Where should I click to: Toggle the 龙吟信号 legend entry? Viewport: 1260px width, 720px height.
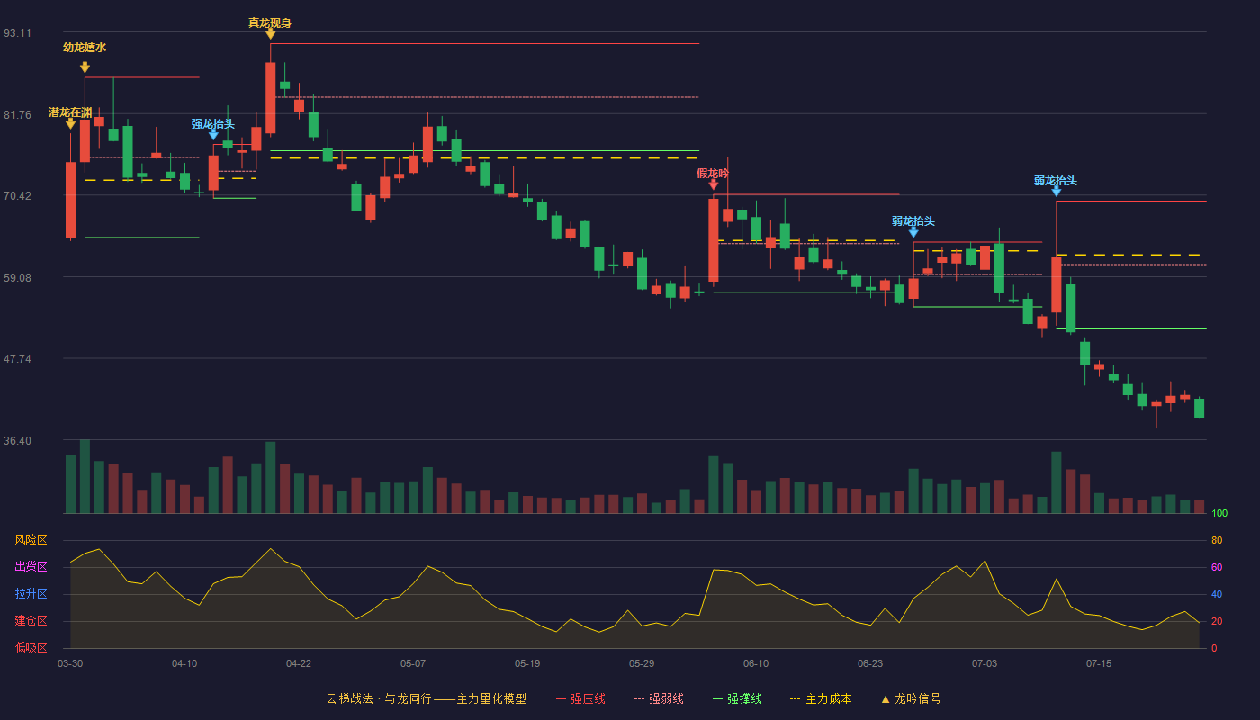pyautogui.click(x=910, y=698)
